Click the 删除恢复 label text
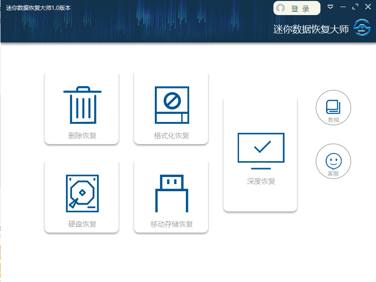This screenshot has width=376, height=282. (82, 136)
